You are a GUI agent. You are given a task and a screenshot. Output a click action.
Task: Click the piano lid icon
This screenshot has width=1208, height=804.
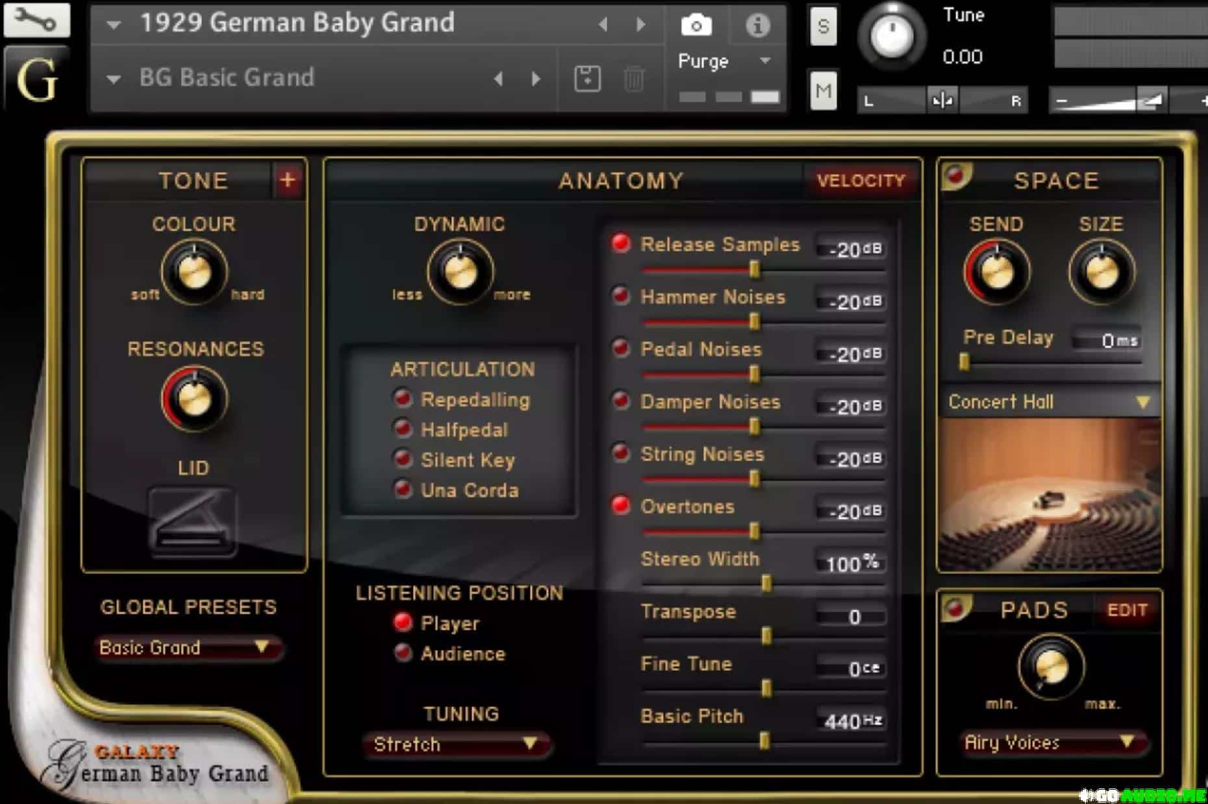pyautogui.click(x=193, y=522)
